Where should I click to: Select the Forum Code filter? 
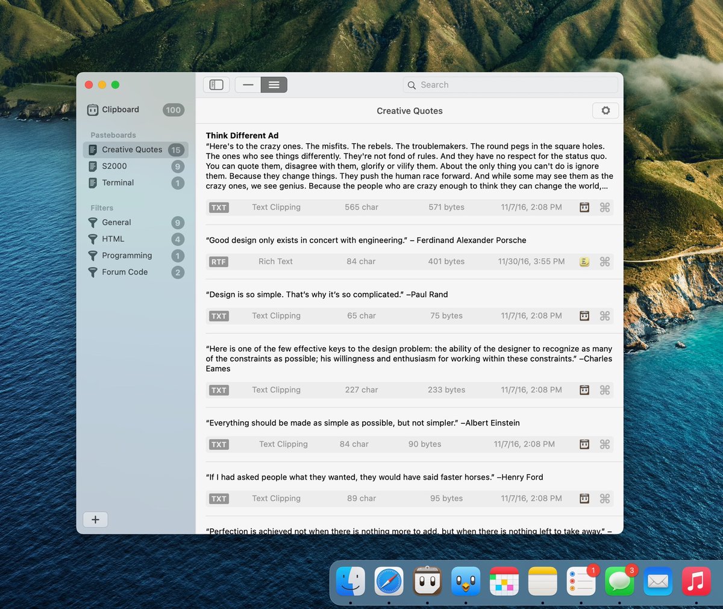[x=136, y=272]
